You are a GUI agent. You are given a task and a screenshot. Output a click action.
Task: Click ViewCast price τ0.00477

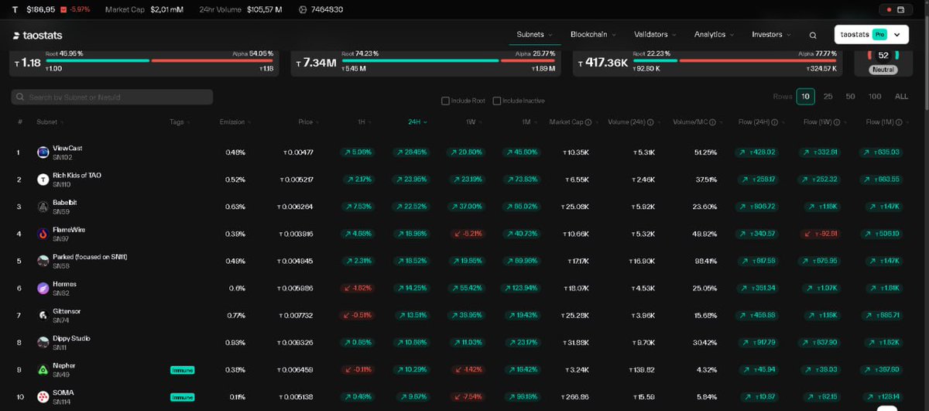tap(297, 152)
